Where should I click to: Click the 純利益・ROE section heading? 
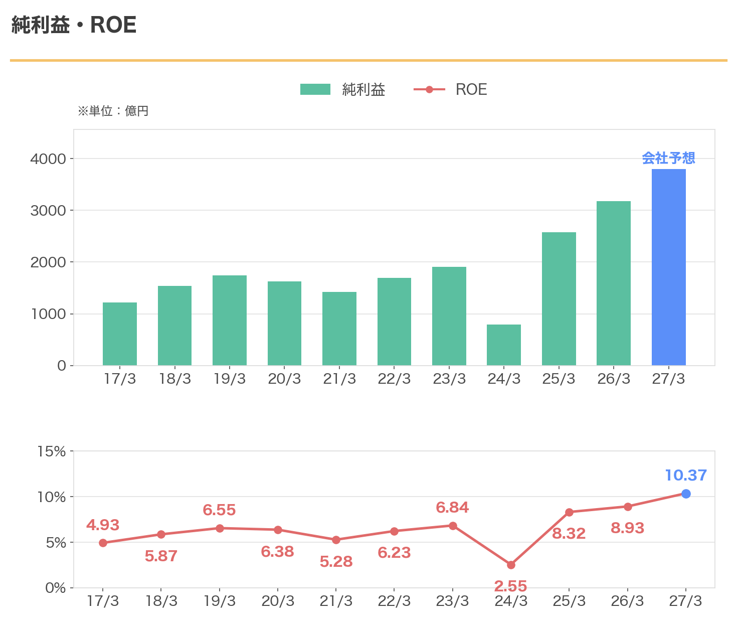point(74,25)
